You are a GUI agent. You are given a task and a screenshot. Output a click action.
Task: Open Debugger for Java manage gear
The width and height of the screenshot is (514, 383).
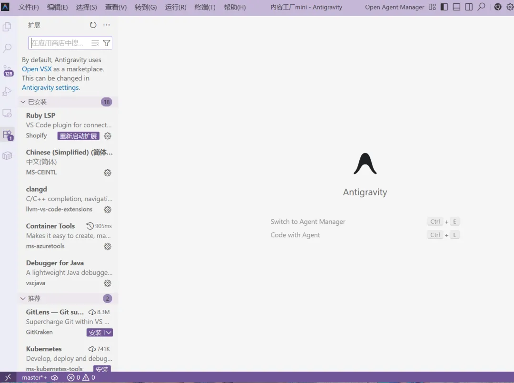click(108, 283)
